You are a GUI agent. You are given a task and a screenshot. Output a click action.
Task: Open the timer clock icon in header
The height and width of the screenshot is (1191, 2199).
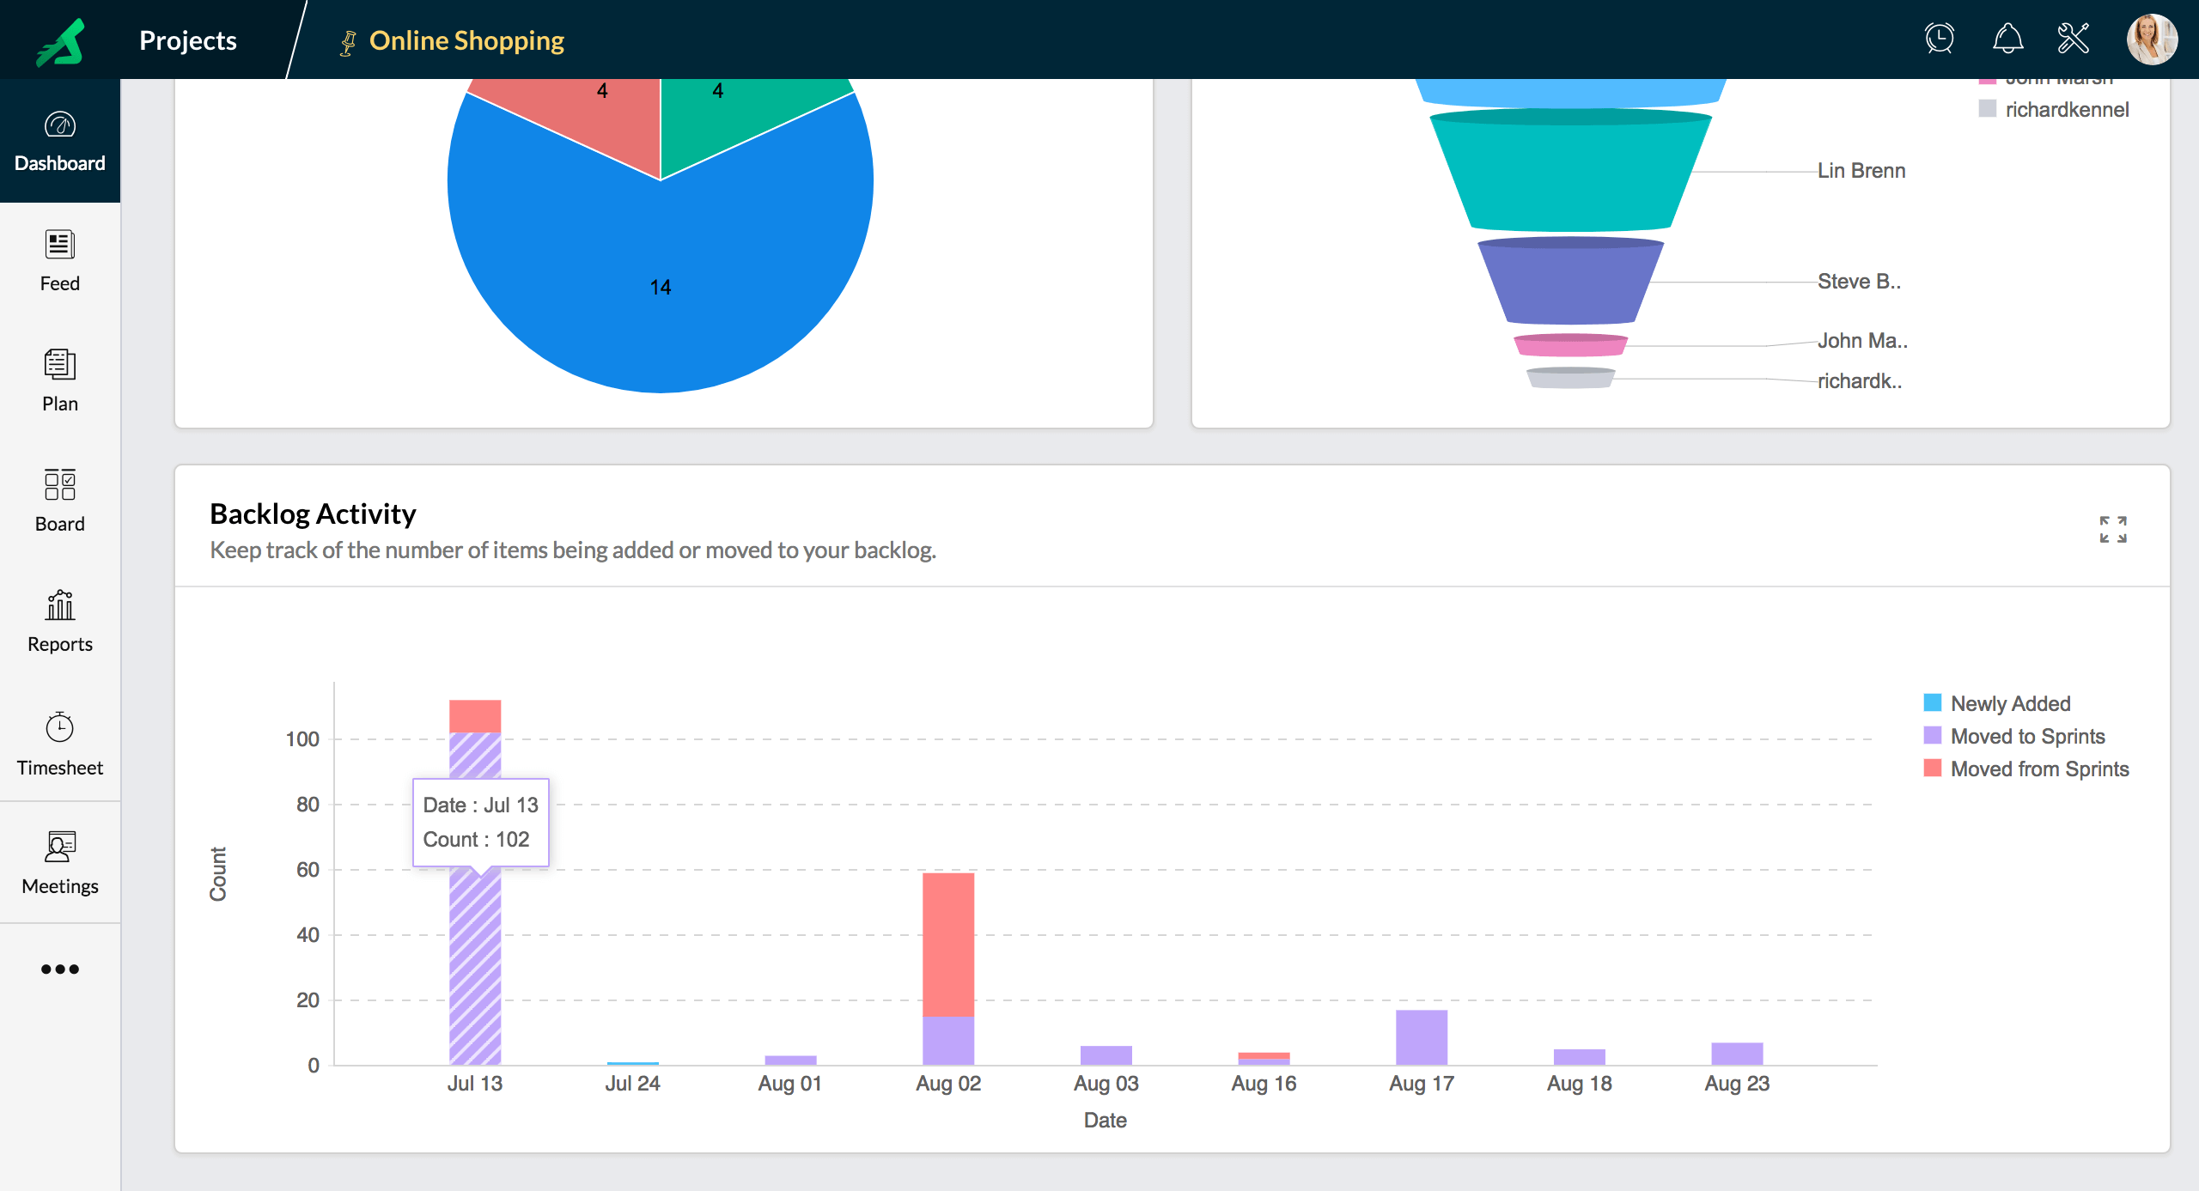(x=1940, y=39)
